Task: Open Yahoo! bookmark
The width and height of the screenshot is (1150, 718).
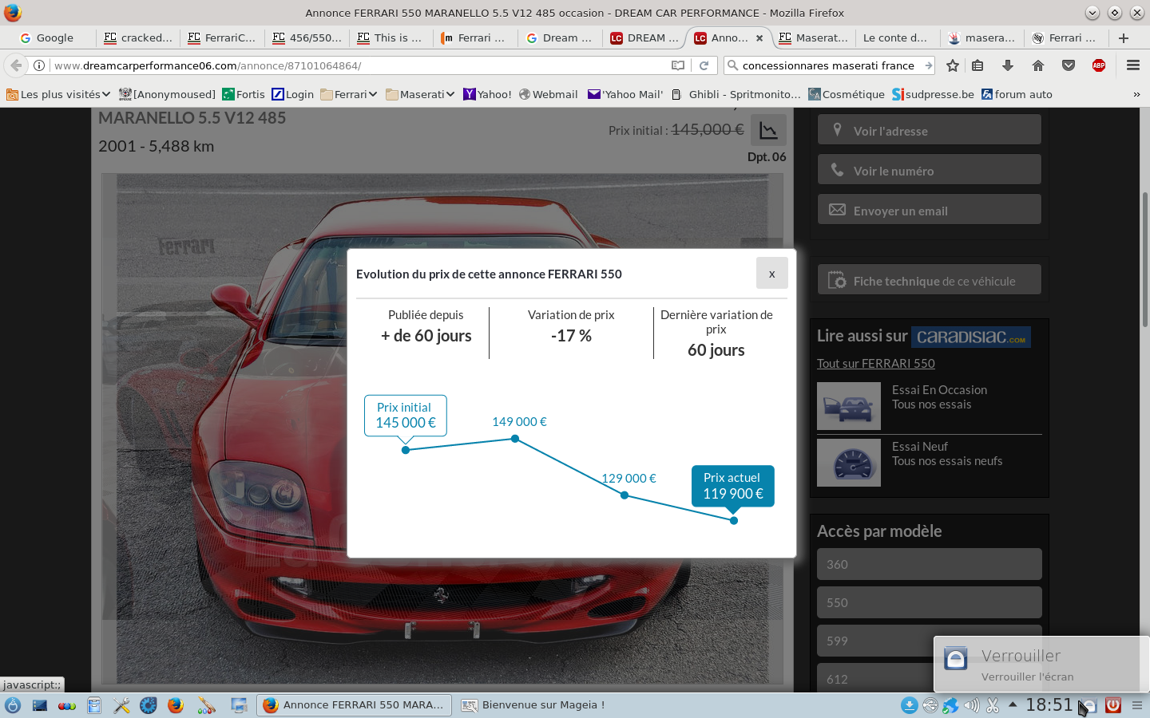Action: point(487,94)
